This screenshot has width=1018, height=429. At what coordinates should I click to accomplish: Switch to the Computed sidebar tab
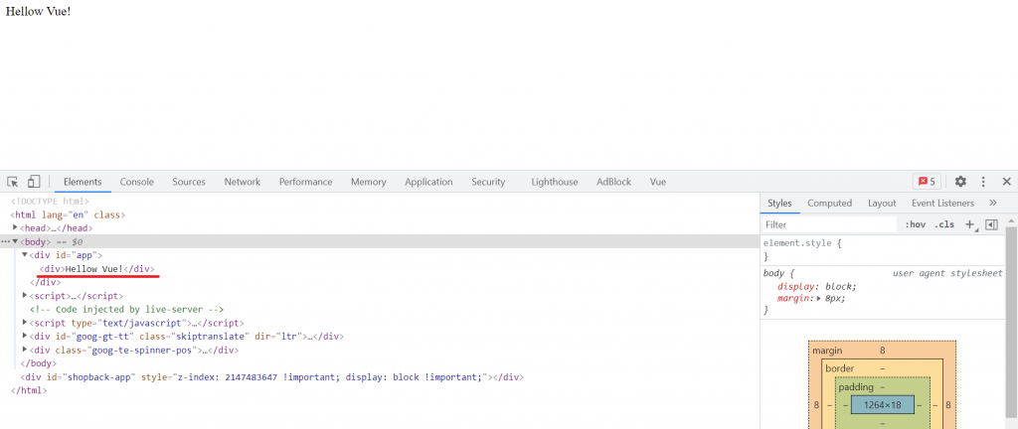(x=830, y=203)
